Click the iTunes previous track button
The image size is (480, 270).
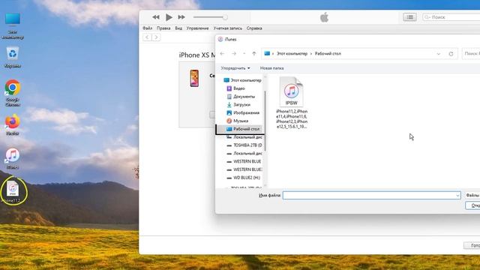[156, 17]
